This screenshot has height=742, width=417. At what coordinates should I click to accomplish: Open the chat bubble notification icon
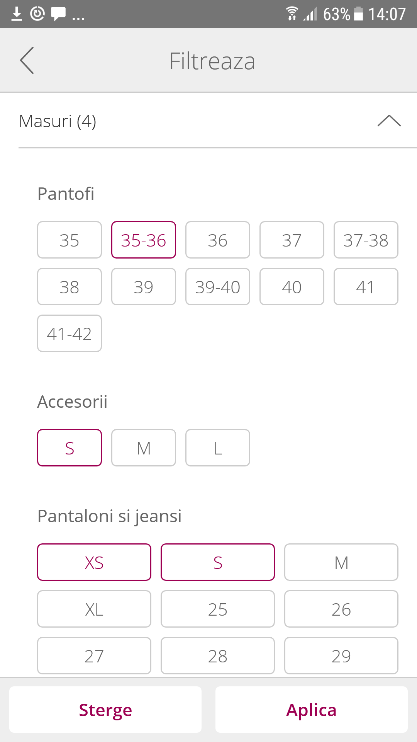[58, 14]
